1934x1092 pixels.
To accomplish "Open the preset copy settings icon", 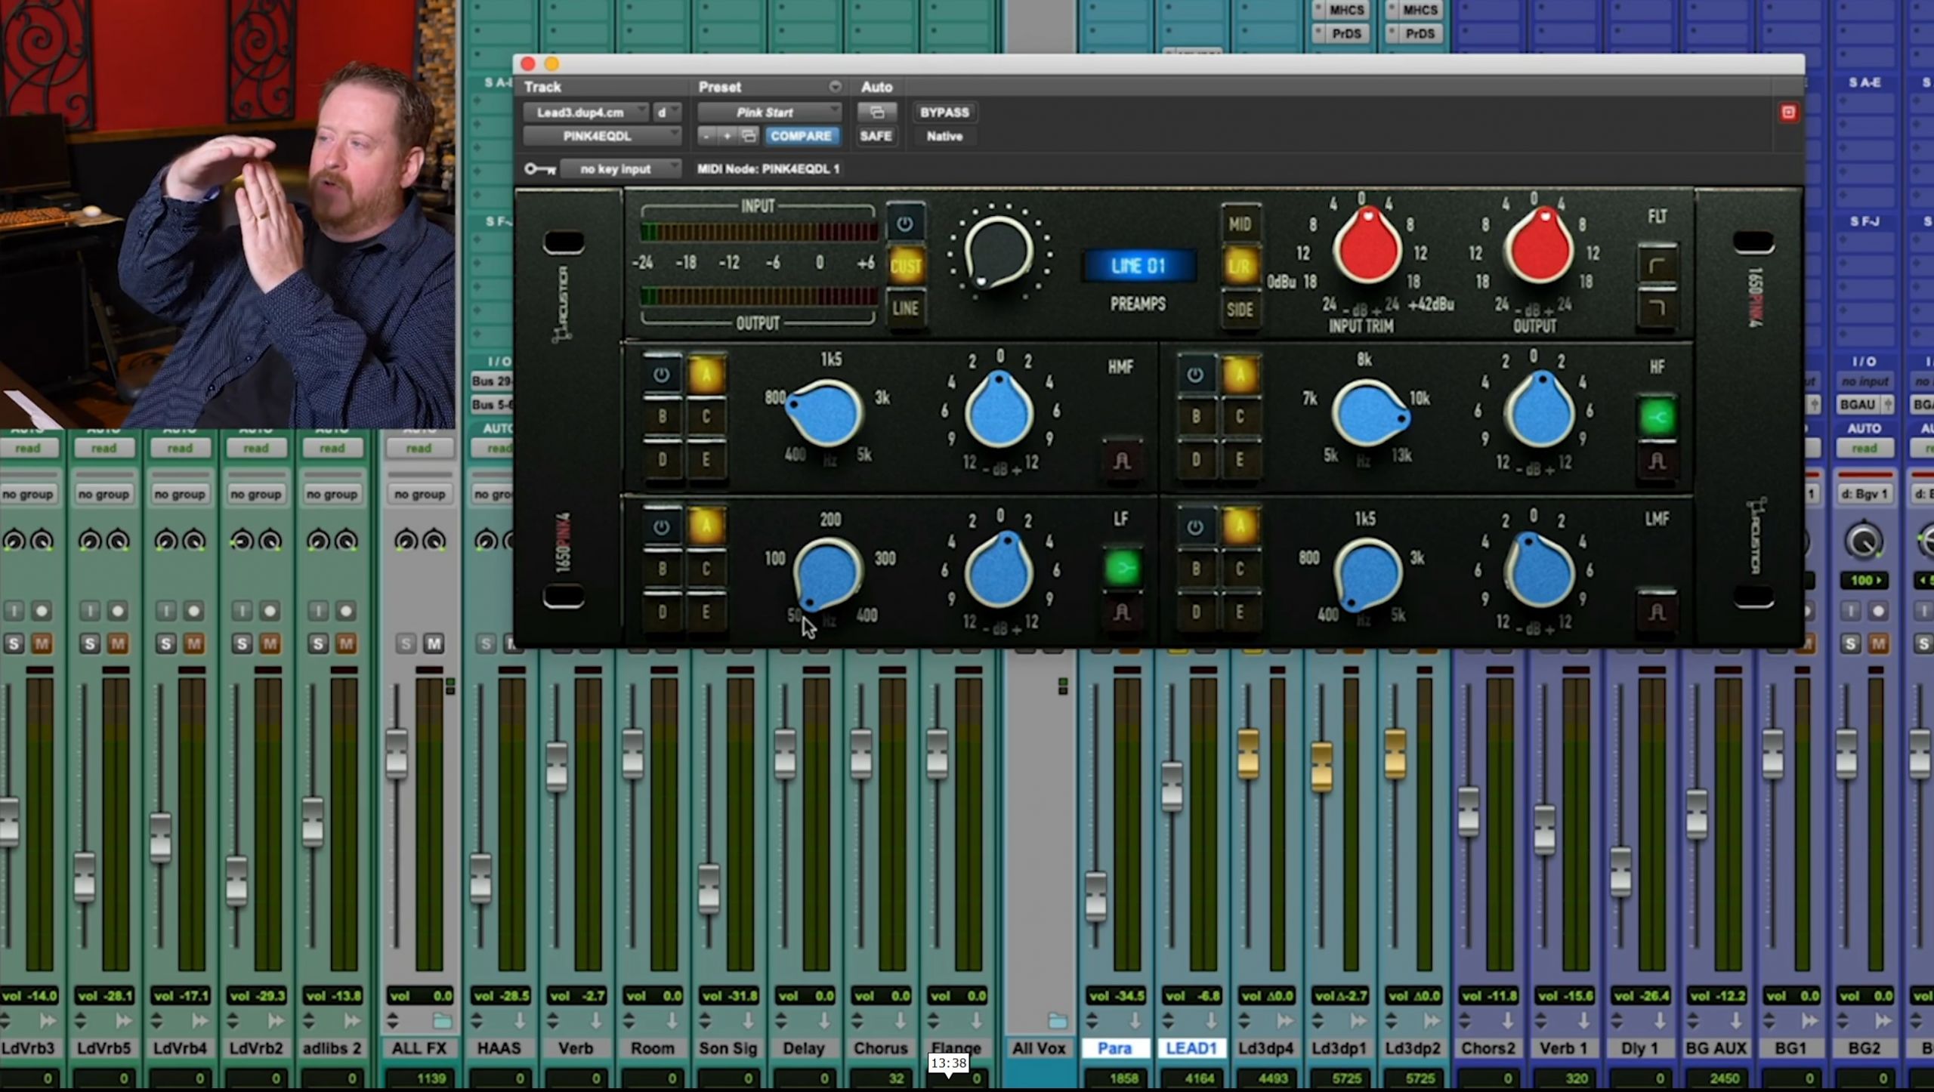I will tap(748, 136).
